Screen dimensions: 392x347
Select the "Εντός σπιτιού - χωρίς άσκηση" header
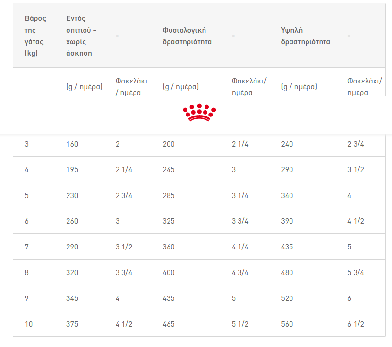pyautogui.click(x=81, y=36)
